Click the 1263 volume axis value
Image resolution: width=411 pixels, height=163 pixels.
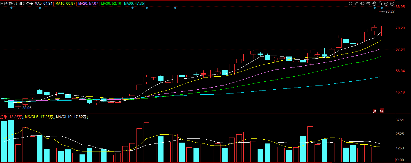pyautogui.click(x=400, y=148)
